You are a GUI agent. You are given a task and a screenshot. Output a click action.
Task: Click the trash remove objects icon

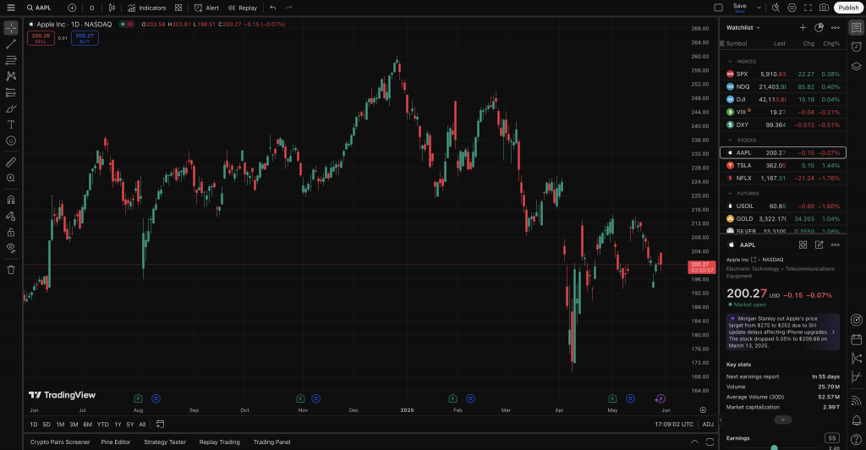pos(11,270)
